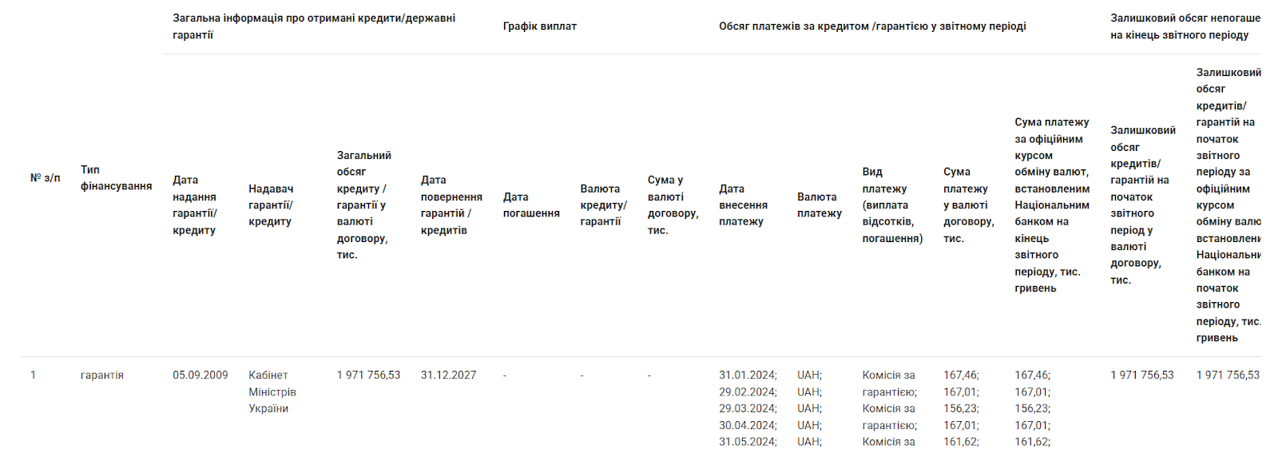Viewport: 1278px width, 453px height.
Task: Click the "Сума у валюті договору, тис." header
Action: tap(673, 205)
